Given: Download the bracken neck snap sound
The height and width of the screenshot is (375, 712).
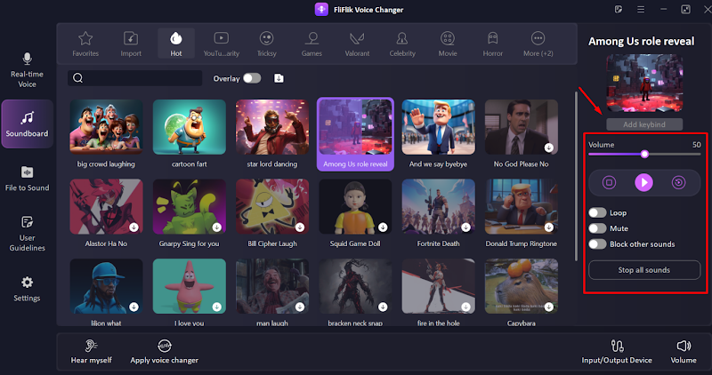Looking at the screenshot, I should pyautogui.click(x=384, y=307).
